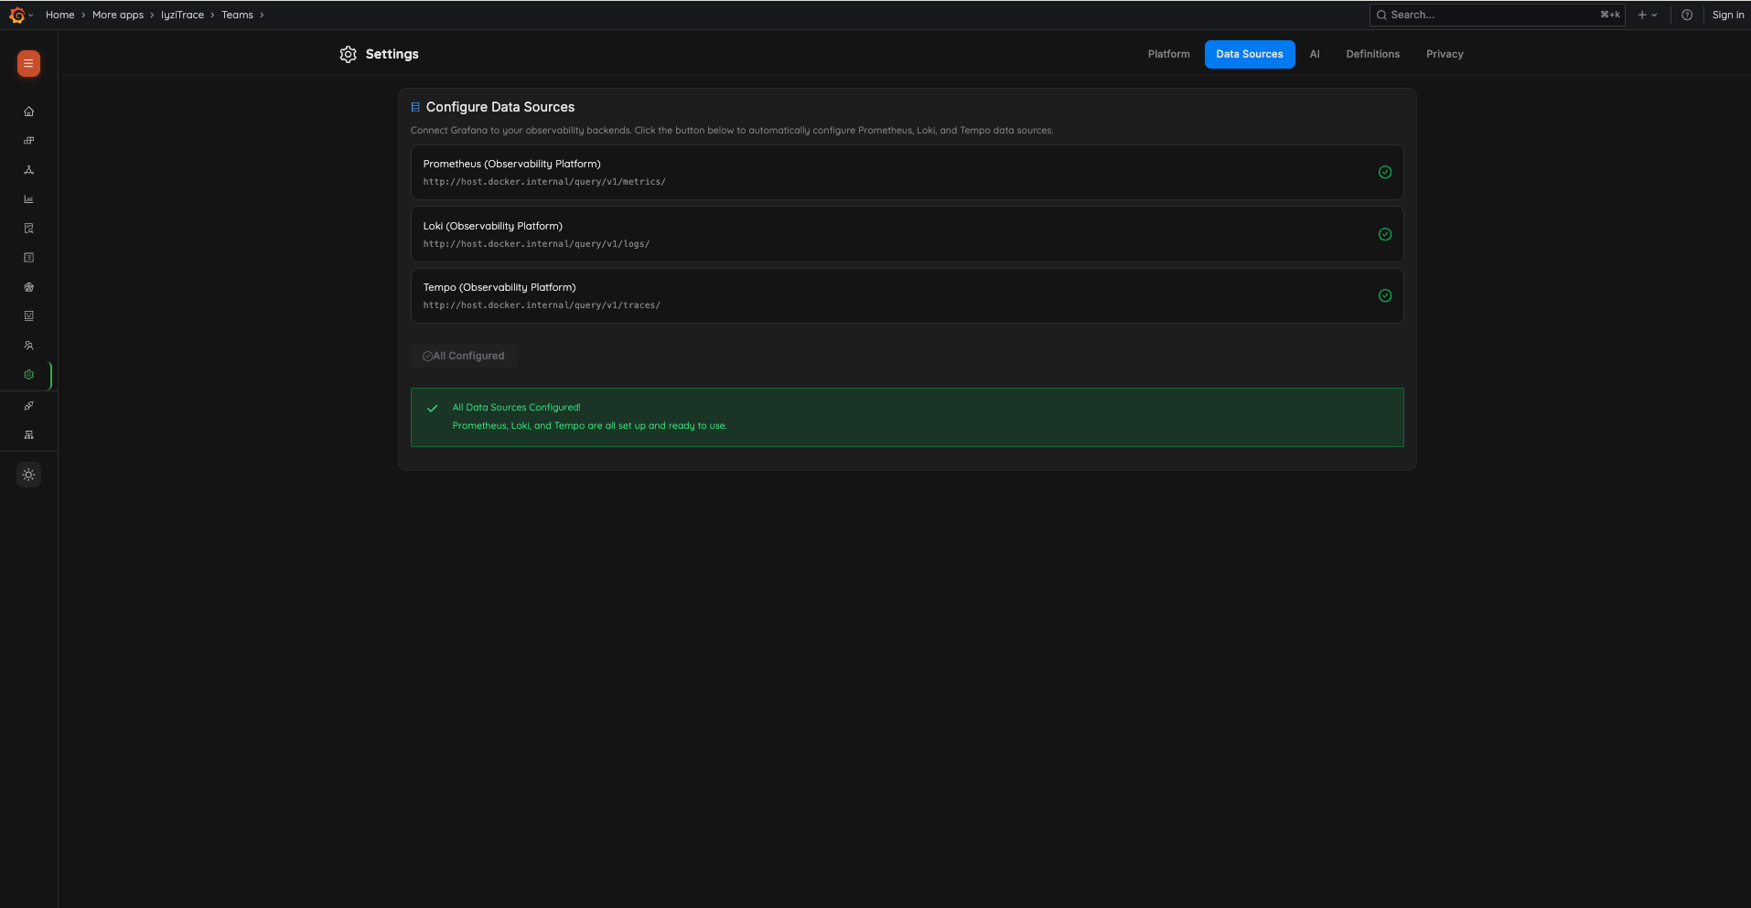Image resolution: width=1751 pixels, height=908 pixels.
Task: Open the AI settings tab
Action: [x=1315, y=54]
